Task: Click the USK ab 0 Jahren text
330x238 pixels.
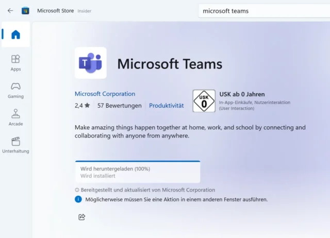Action: [242, 94]
